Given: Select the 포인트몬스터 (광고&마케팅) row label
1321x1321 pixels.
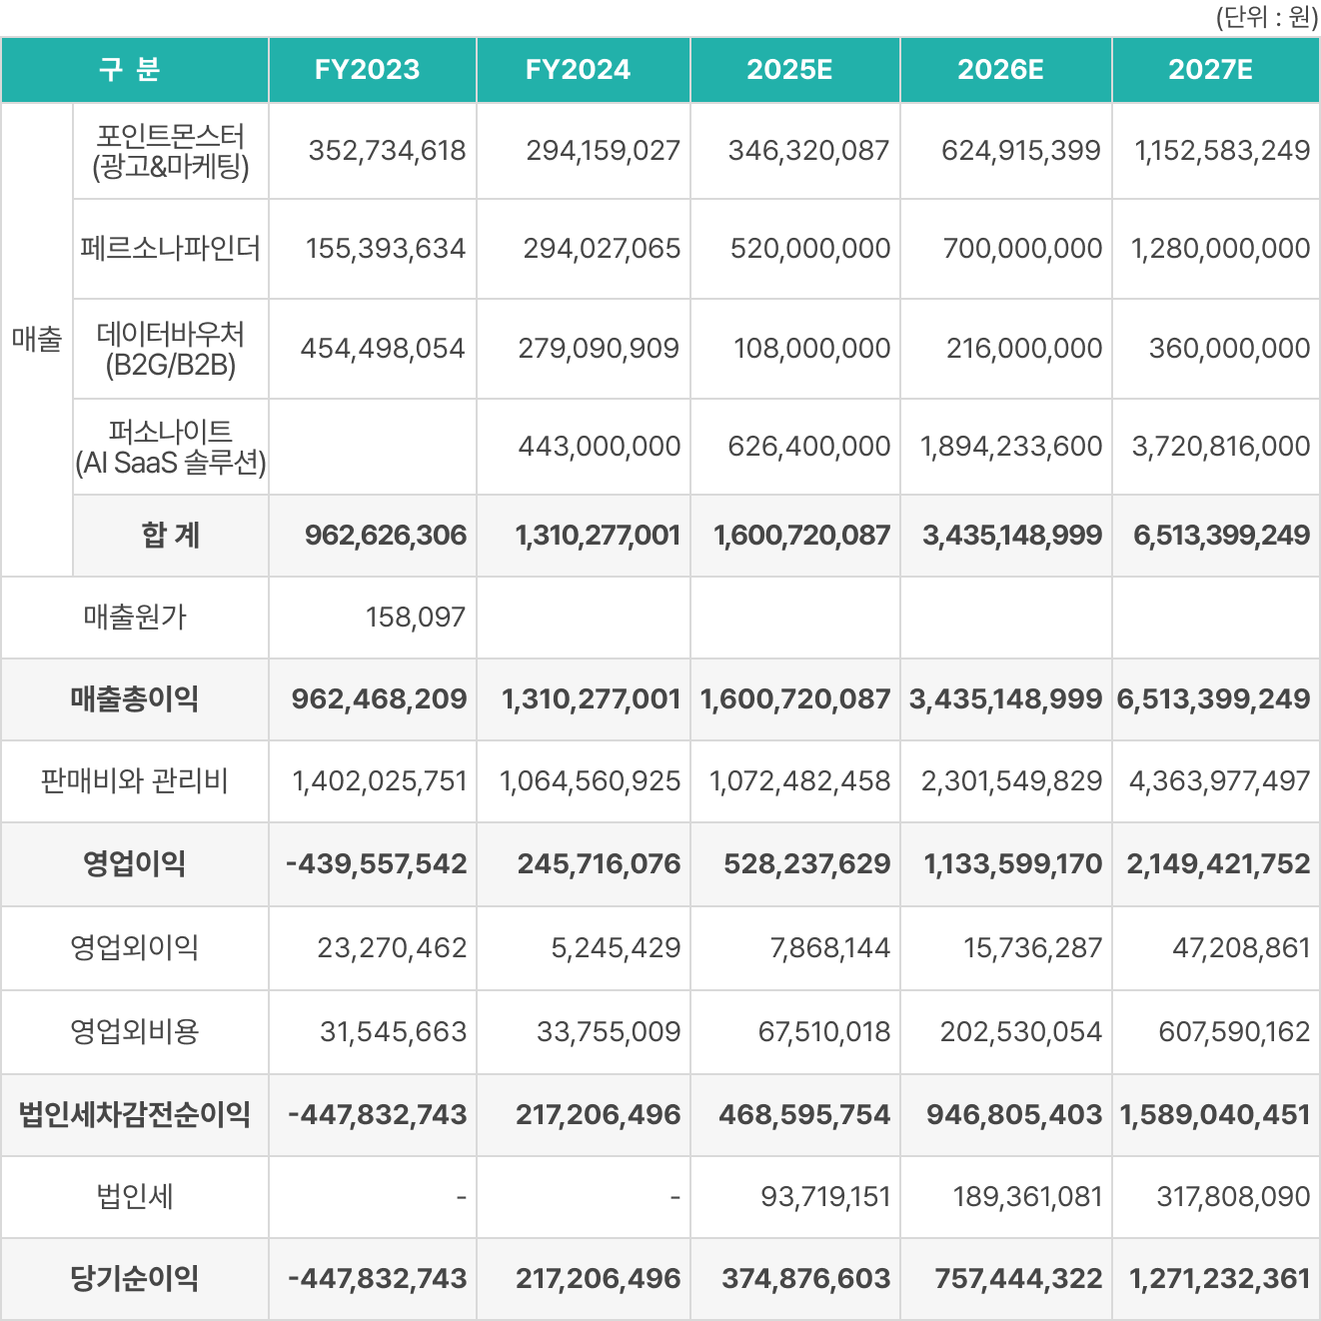Looking at the screenshot, I should coord(171,151).
